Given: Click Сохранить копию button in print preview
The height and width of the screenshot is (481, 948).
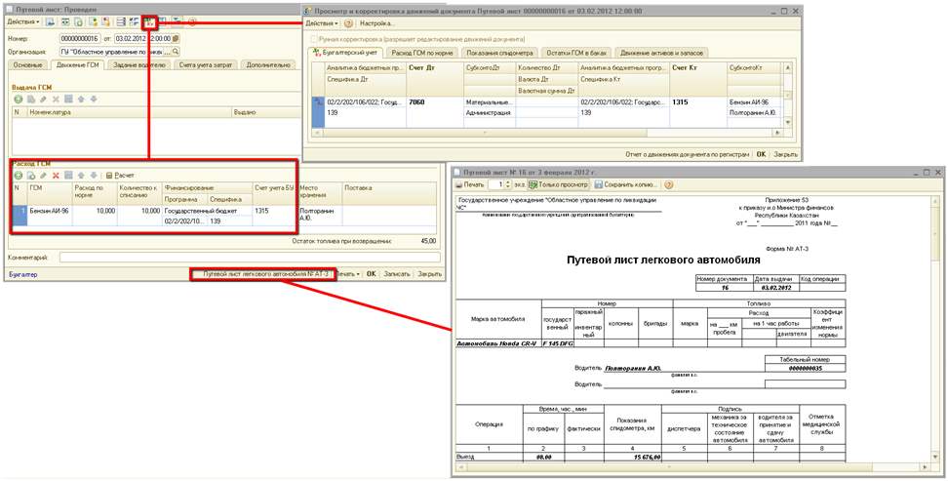Looking at the screenshot, I should tap(625, 184).
